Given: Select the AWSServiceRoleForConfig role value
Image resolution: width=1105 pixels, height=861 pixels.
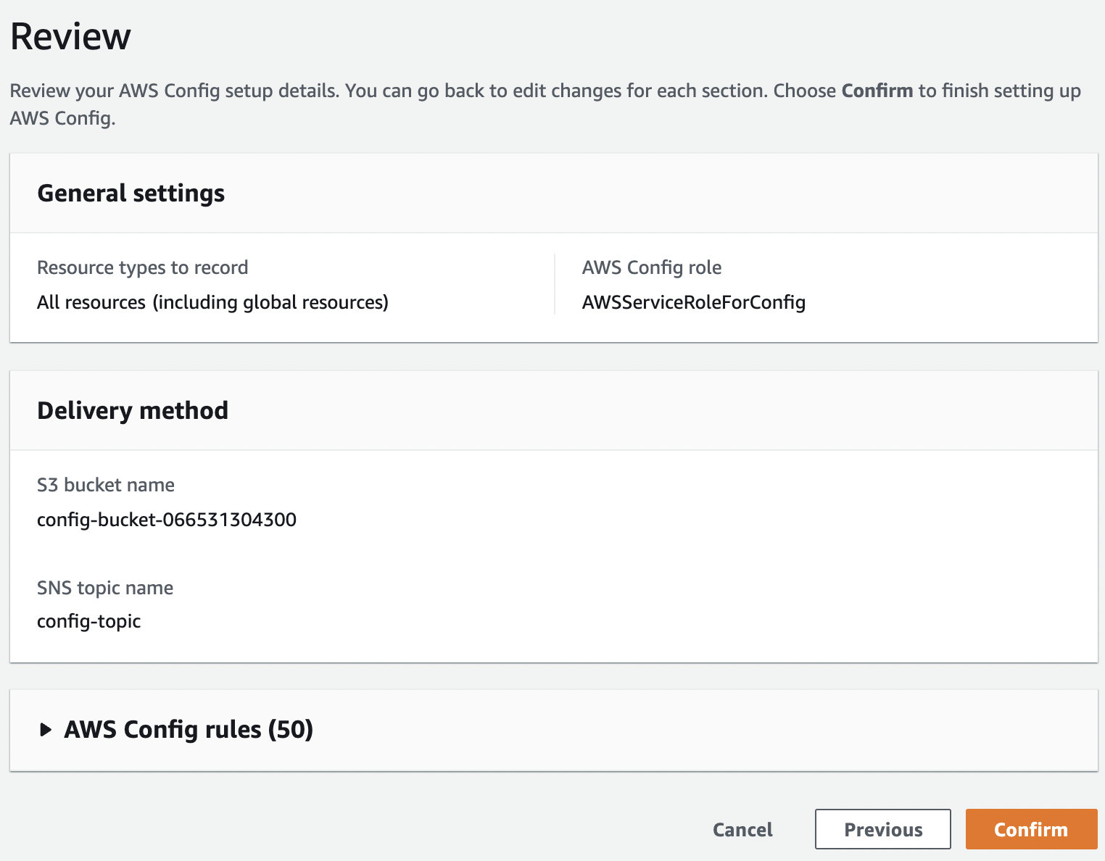Looking at the screenshot, I should [694, 302].
